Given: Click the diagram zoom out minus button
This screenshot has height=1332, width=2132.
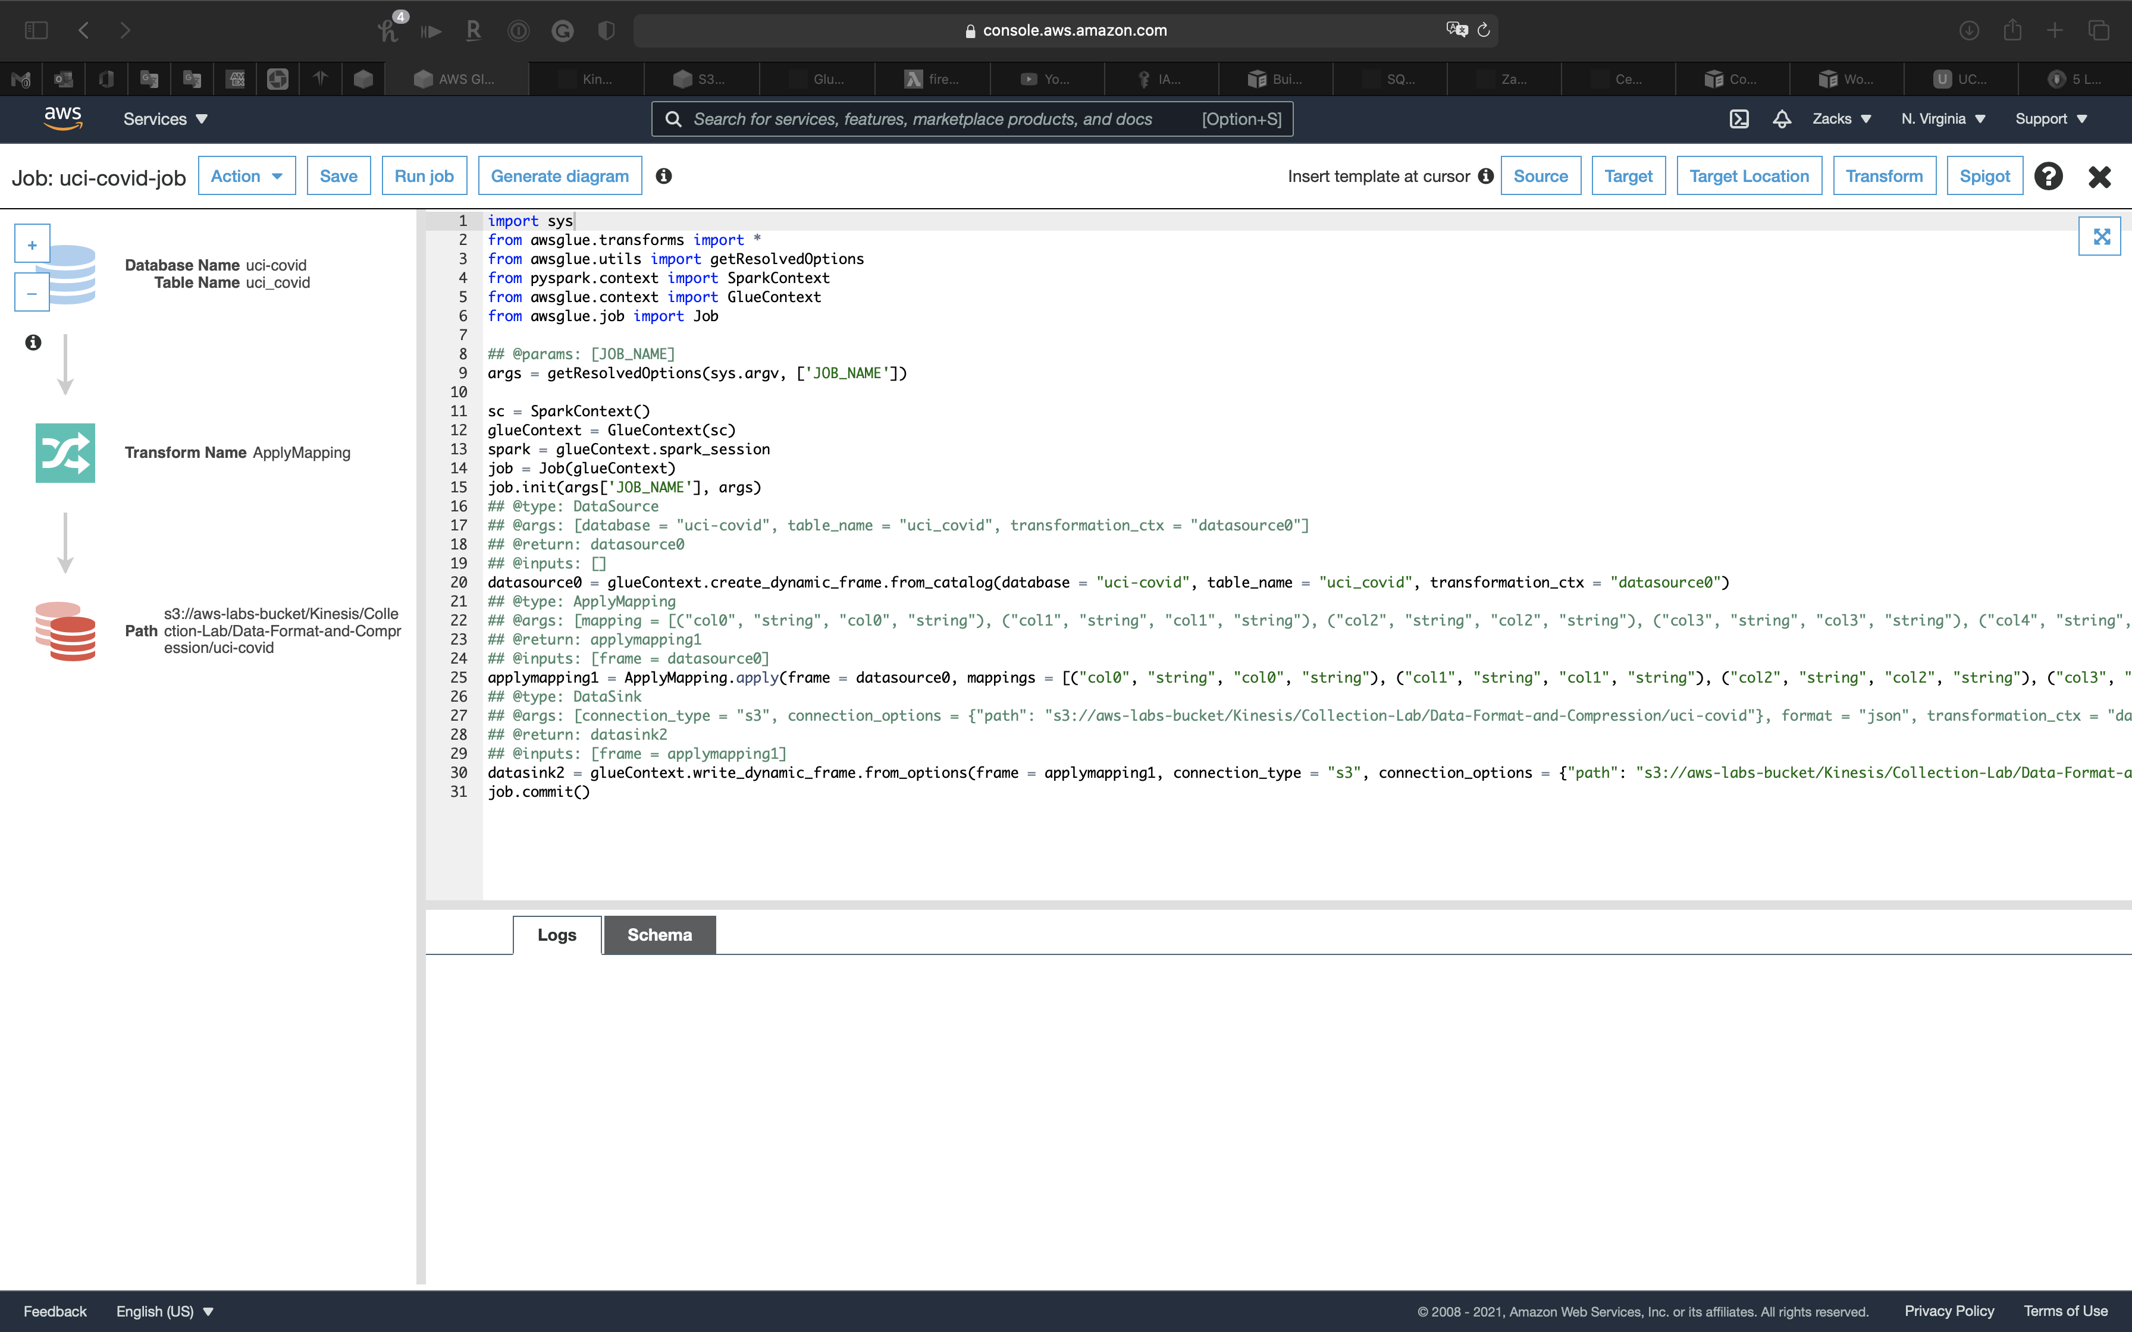Looking at the screenshot, I should (x=32, y=293).
